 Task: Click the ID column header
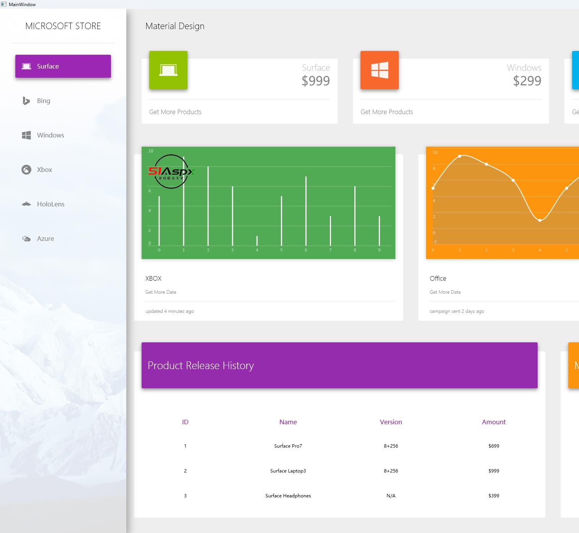[185, 422]
